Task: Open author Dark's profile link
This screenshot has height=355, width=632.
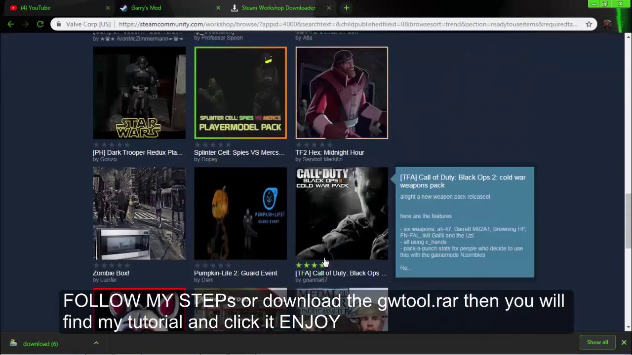Action: pos(207,280)
